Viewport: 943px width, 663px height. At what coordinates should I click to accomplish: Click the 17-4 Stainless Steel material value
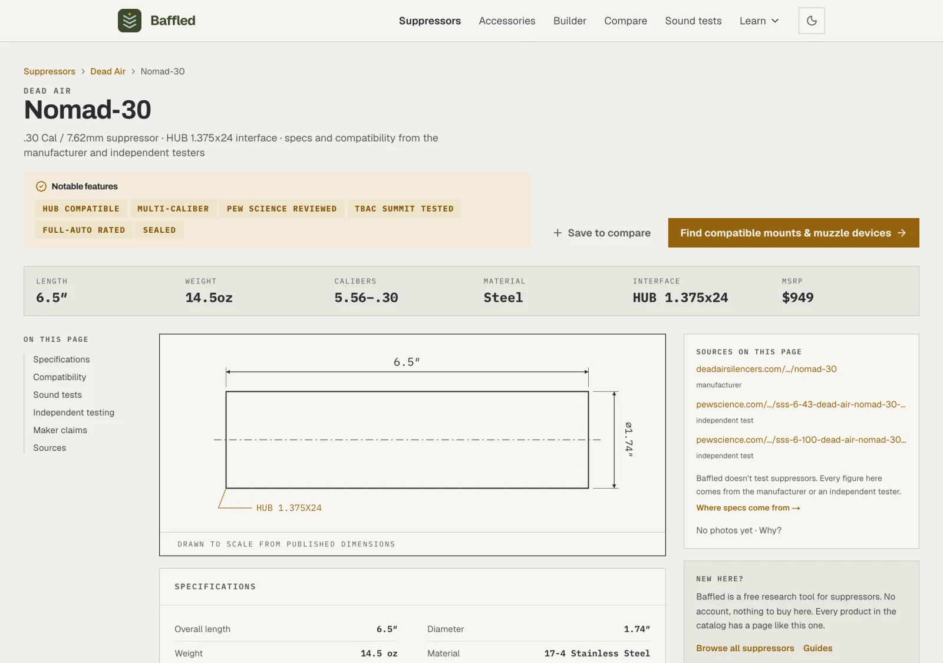click(597, 654)
